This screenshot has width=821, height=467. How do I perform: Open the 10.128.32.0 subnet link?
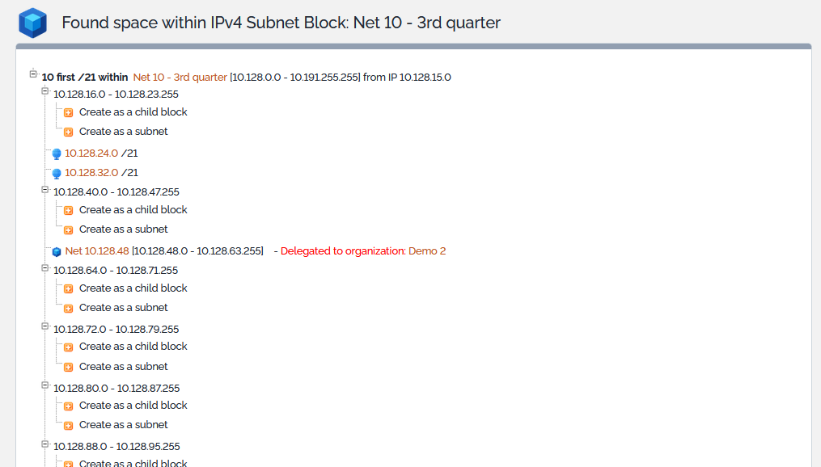(91, 172)
